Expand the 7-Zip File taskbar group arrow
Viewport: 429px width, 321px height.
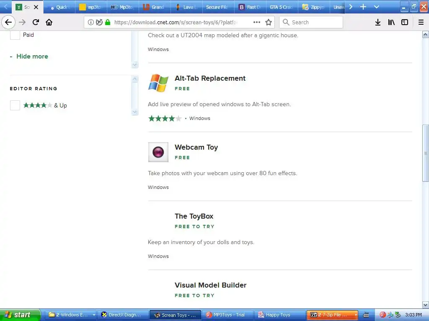pyautogui.click(x=355, y=315)
